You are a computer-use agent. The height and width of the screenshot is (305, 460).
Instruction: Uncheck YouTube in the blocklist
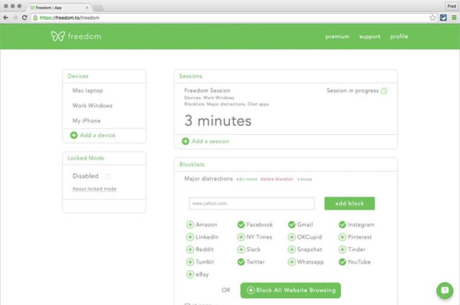342,262
